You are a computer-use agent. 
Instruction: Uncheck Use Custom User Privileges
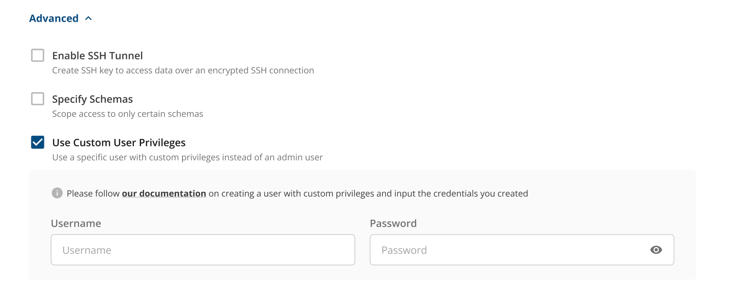tap(37, 142)
